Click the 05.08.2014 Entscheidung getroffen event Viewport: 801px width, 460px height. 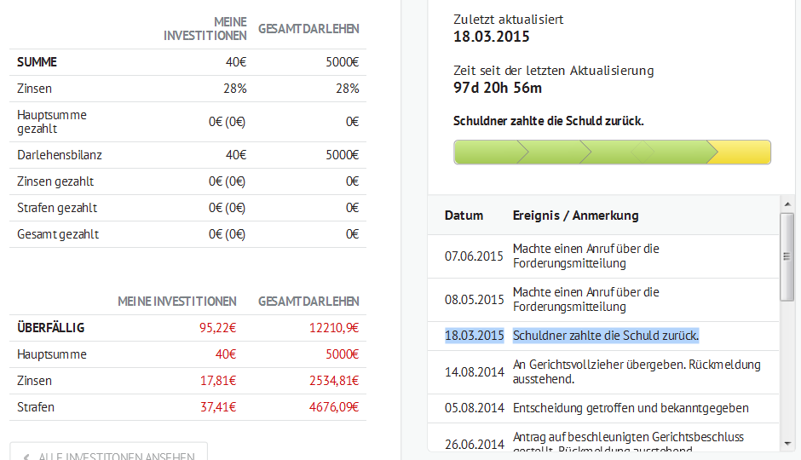(x=630, y=408)
